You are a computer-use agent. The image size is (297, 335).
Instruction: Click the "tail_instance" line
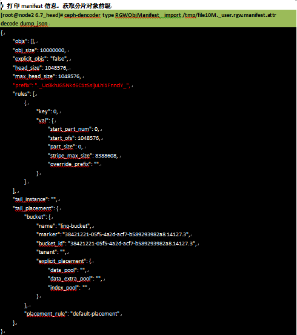pos(35,199)
